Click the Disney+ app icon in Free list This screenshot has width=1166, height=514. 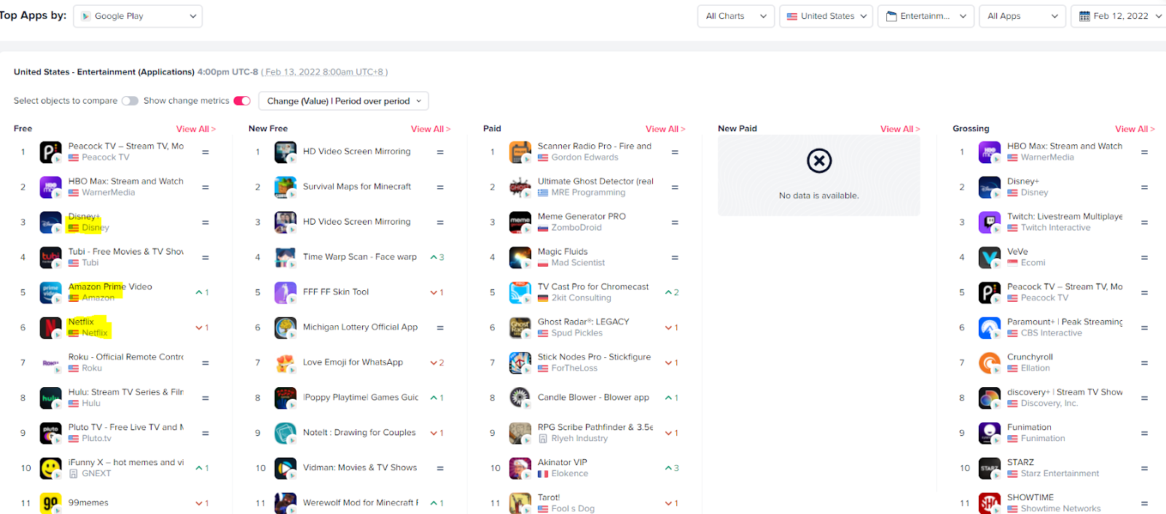pyautogui.click(x=50, y=222)
